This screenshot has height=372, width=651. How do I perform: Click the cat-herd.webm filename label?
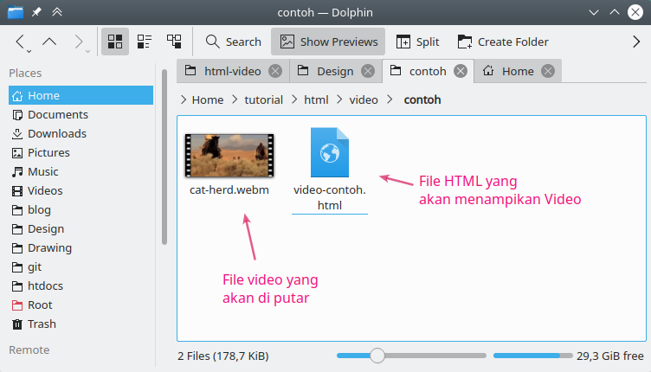click(229, 190)
